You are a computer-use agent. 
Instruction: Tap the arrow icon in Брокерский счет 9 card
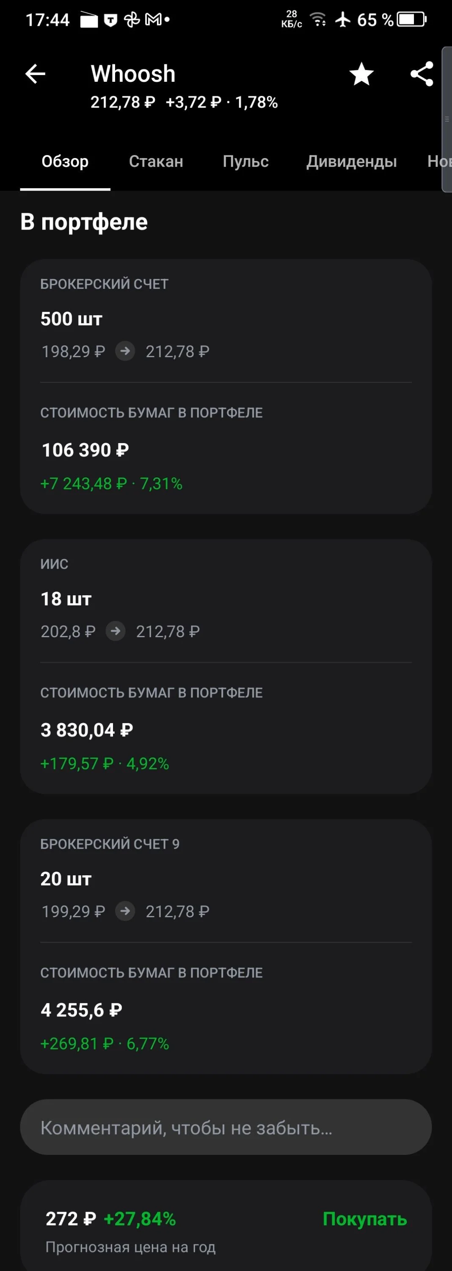(x=125, y=911)
